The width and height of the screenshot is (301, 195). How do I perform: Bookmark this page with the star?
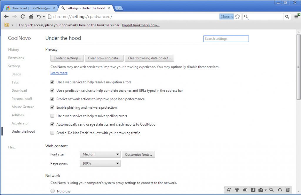pos(238,17)
